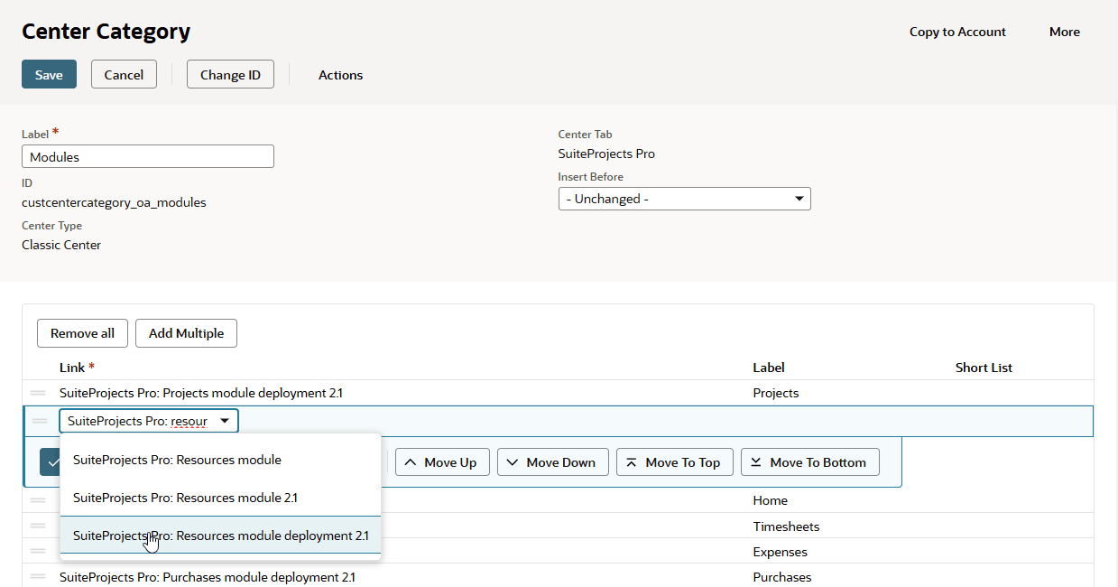Click Add Multiple button
This screenshot has height=587, width=1118.
point(186,333)
